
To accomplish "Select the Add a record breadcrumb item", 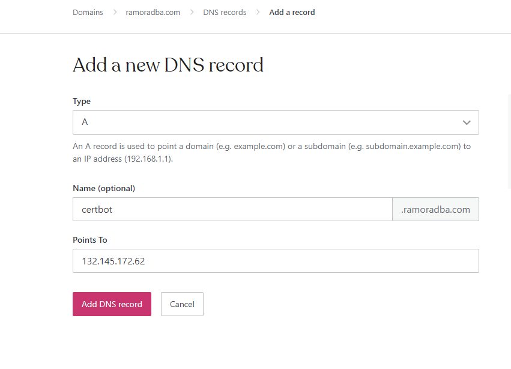I will [292, 12].
